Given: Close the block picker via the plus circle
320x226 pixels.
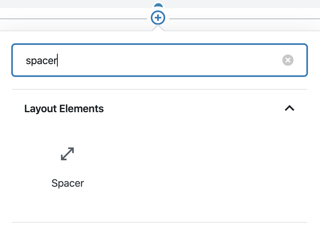Looking at the screenshot, I should (x=158, y=18).
